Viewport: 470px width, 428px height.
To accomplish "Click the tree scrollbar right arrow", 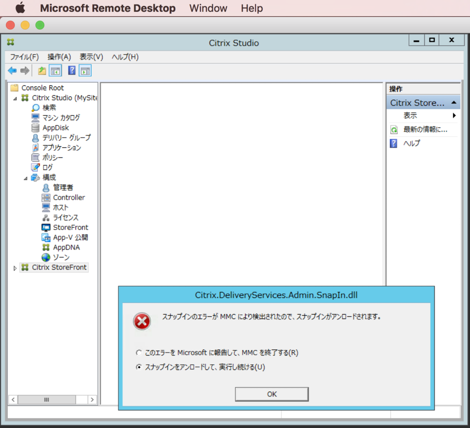I will pos(92,400).
